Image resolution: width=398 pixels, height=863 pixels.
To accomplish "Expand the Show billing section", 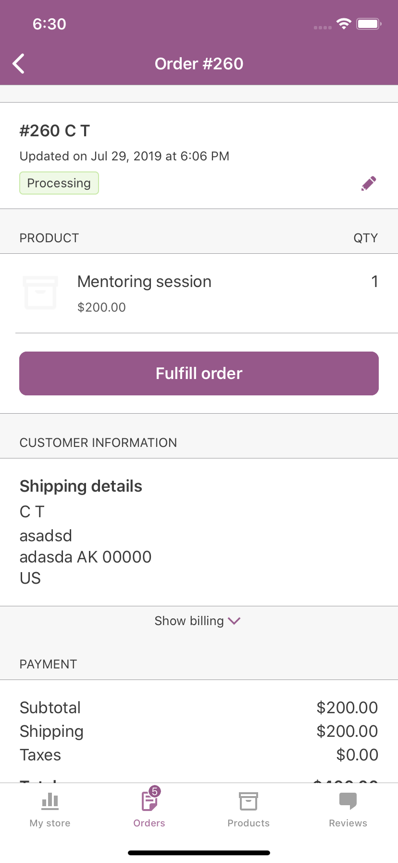I will point(189,621).
